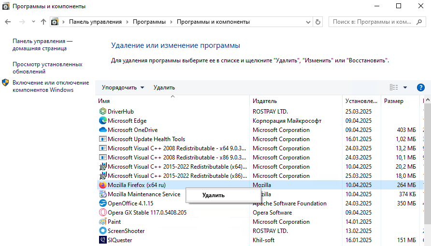Click the SIQuester icon

102,240
